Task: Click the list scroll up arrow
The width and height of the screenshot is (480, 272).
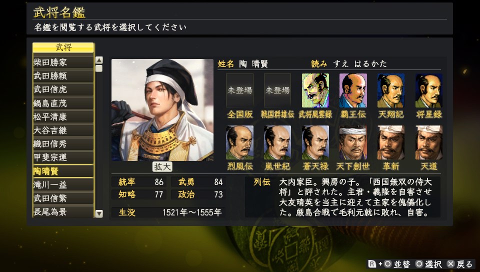Action: point(99,60)
